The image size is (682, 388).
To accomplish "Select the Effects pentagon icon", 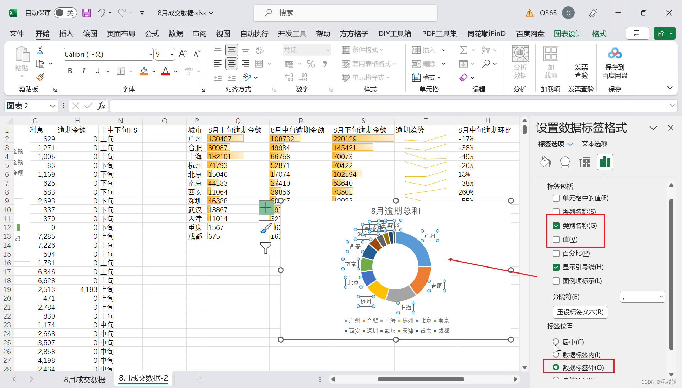I will [565, 162].
